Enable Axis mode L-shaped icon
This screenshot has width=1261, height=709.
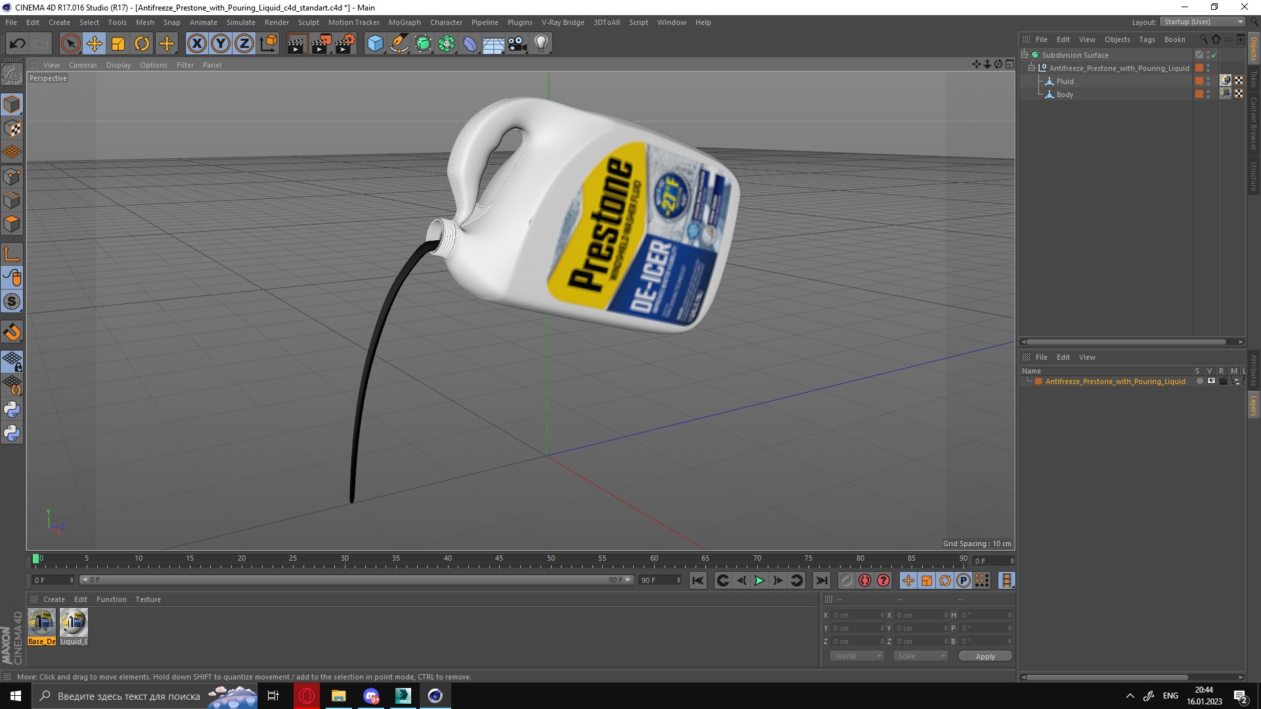(x=12, y=254)
